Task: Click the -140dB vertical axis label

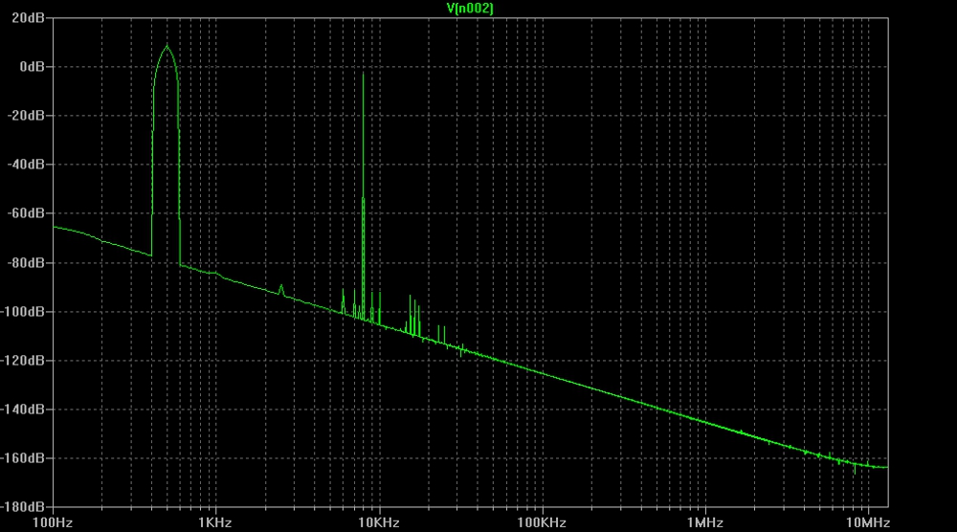Action: 27,410
